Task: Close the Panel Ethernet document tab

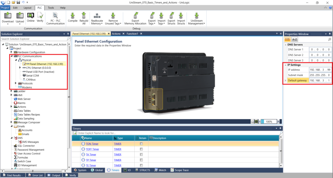Action: tap(109, 34)
